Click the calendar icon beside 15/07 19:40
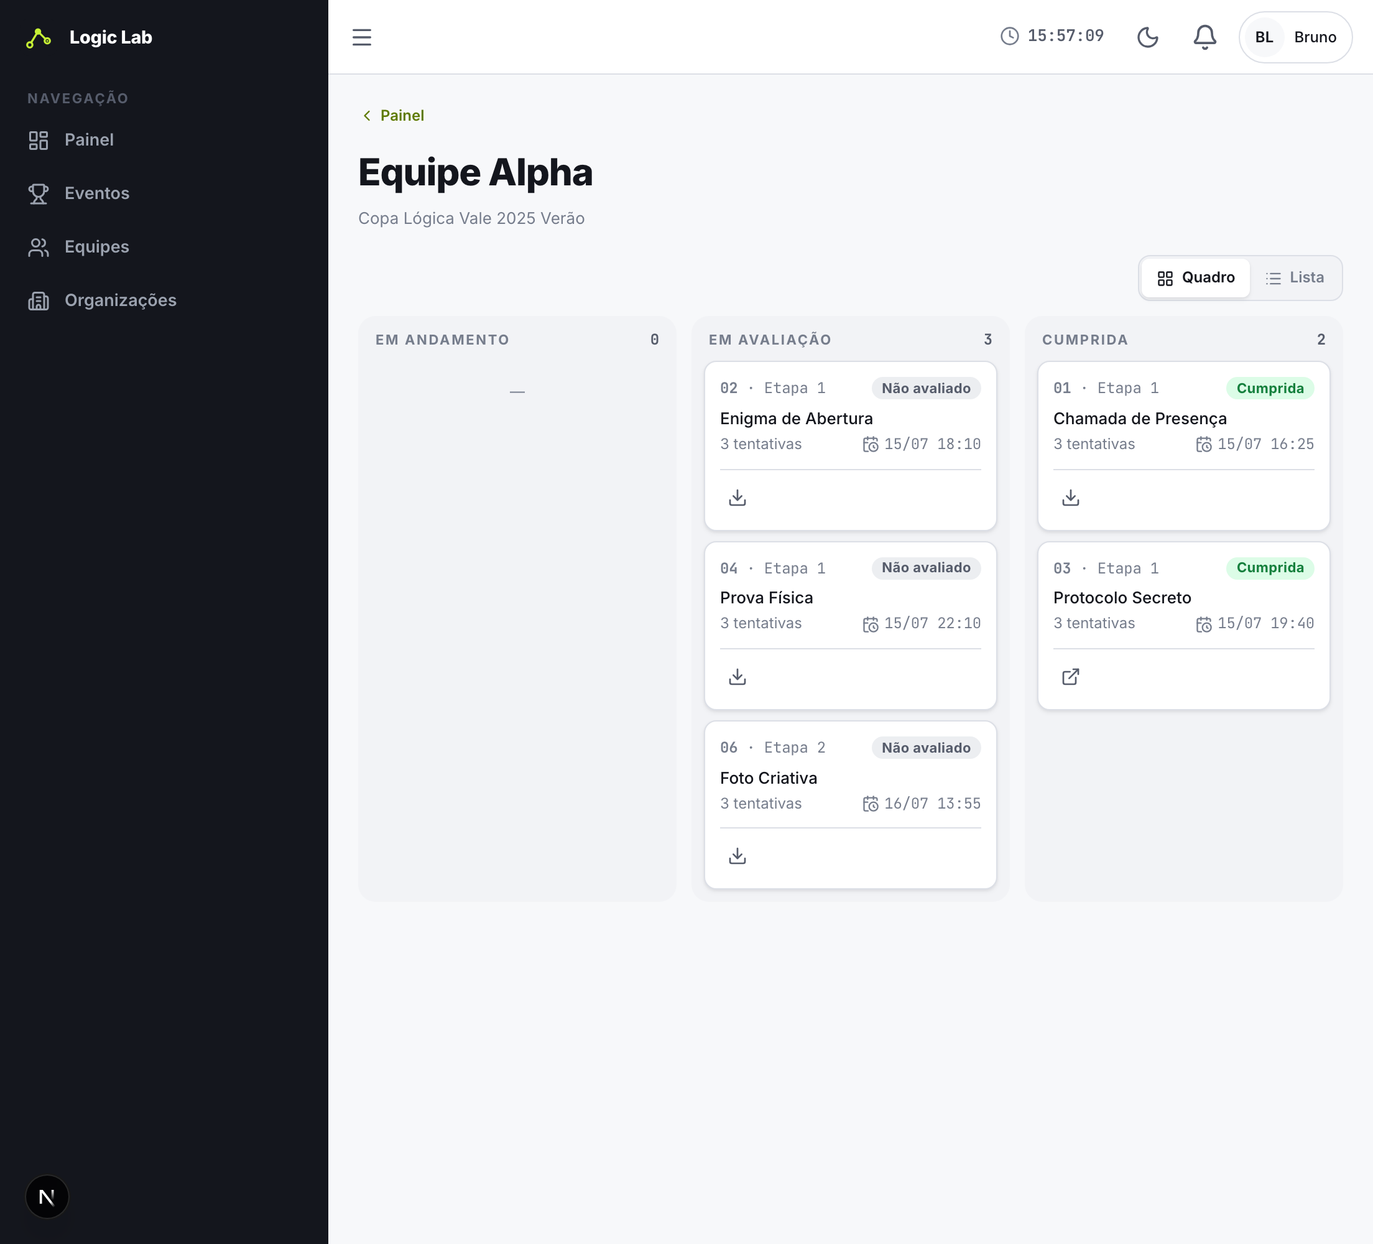 (1203, 624)
